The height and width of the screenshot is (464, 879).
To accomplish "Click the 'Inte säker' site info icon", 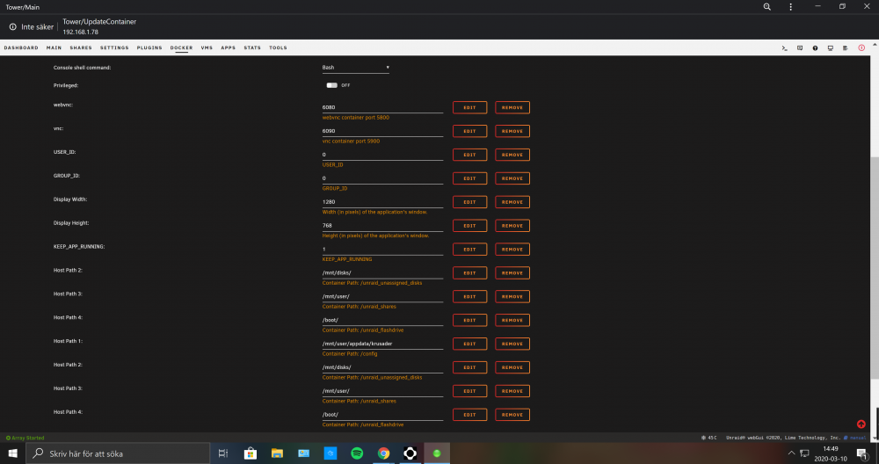I will click(x=13, y=27).
